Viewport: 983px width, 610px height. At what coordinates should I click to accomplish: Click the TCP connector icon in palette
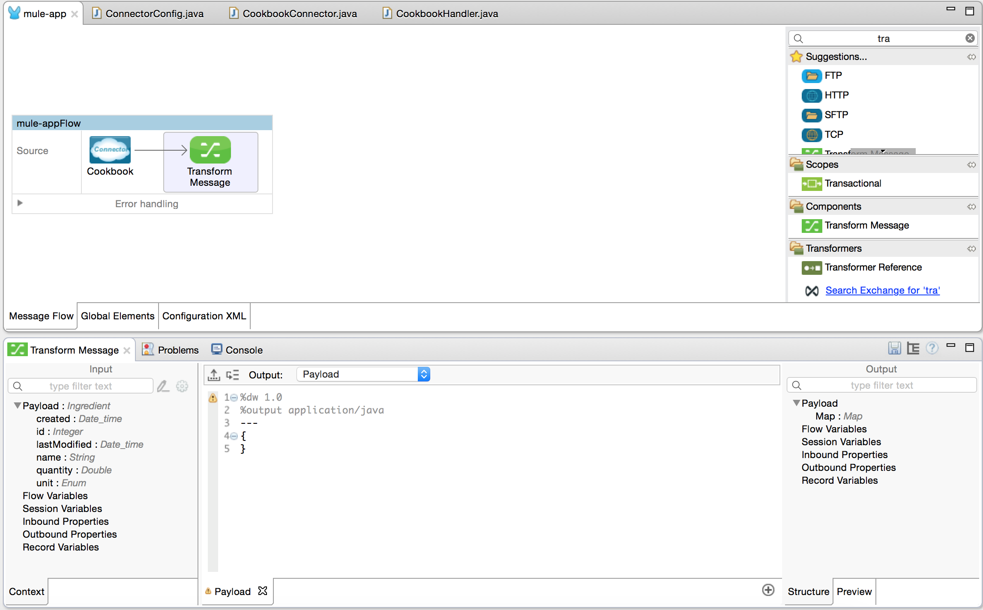(811, 134)
